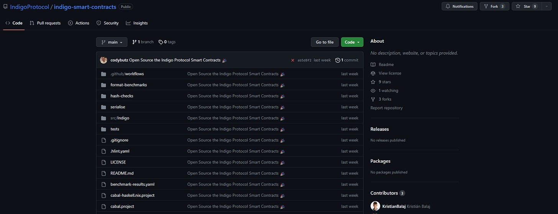Switch to the Actions tab
The image size is (558, 214).
pyautogui.click(x=79, y=23)
